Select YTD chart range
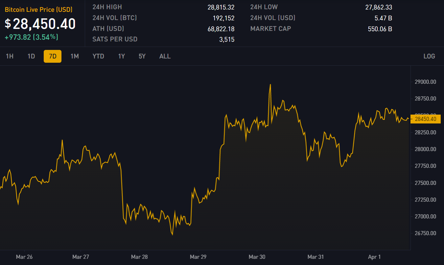444x265 pixels. [x=98, y=56]
